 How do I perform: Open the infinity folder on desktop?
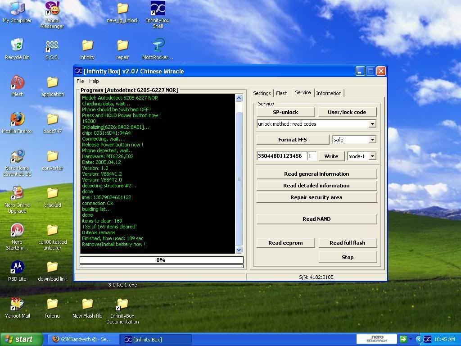click(x=87, y=49)
